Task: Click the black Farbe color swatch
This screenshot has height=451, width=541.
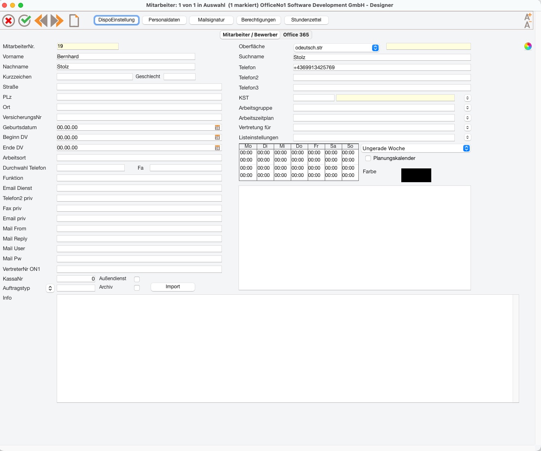Action: tap(416, 175)
